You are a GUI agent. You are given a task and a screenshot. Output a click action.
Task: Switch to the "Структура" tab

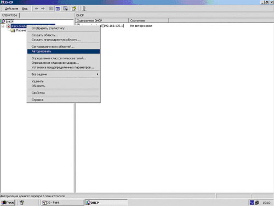click(x=10, y=15)
